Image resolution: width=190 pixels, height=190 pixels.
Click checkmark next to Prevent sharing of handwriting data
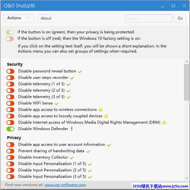click(x=88, y=152)
